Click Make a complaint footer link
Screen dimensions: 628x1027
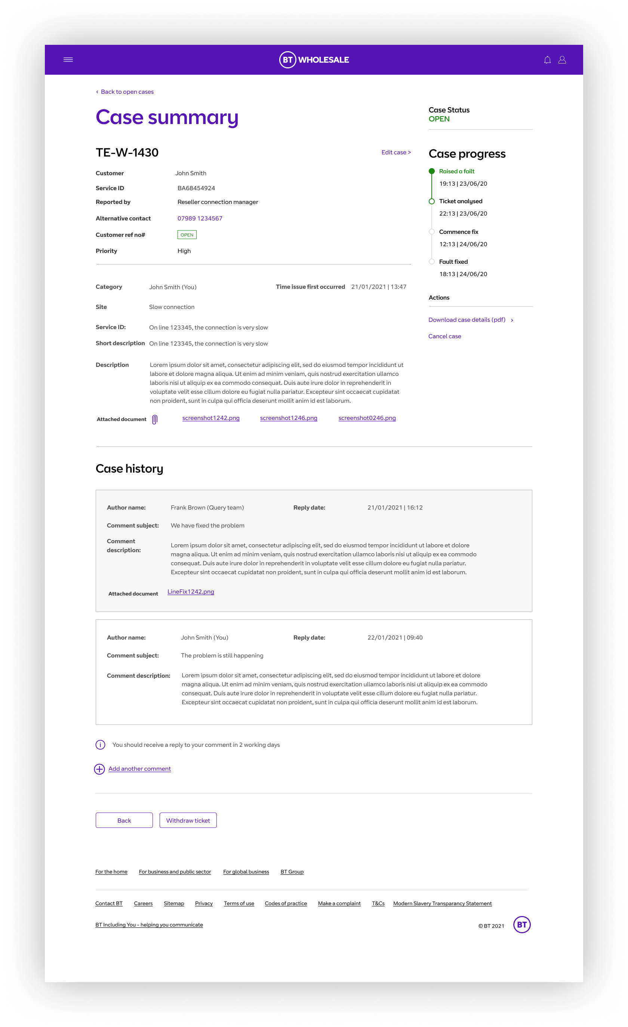339,903
